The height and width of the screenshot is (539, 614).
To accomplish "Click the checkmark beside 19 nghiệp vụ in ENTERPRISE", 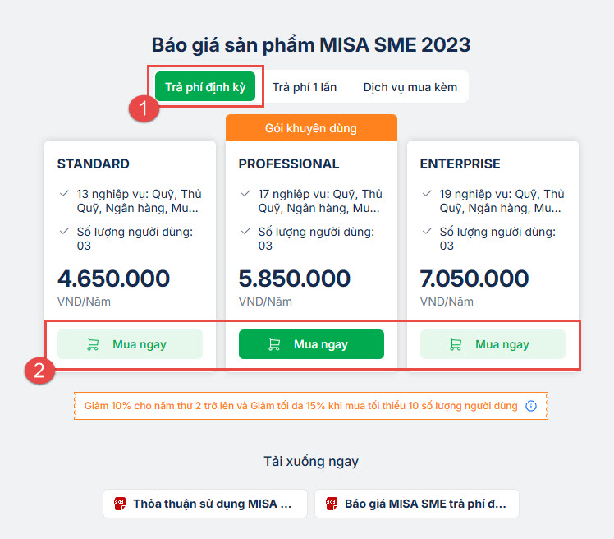I will pos(426,194).
